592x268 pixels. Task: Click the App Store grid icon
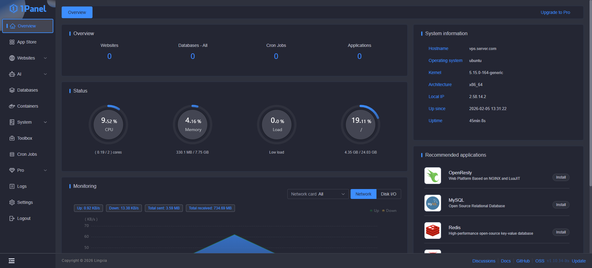(12, 42)
